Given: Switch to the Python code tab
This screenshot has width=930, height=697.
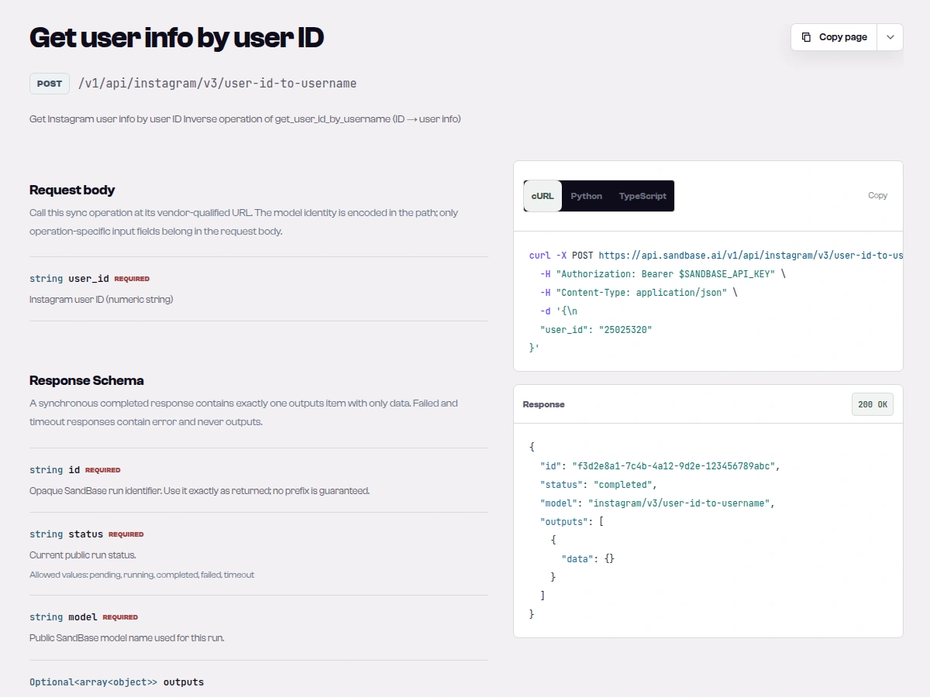Looking at the screenshot, I should tap(587, 196).
